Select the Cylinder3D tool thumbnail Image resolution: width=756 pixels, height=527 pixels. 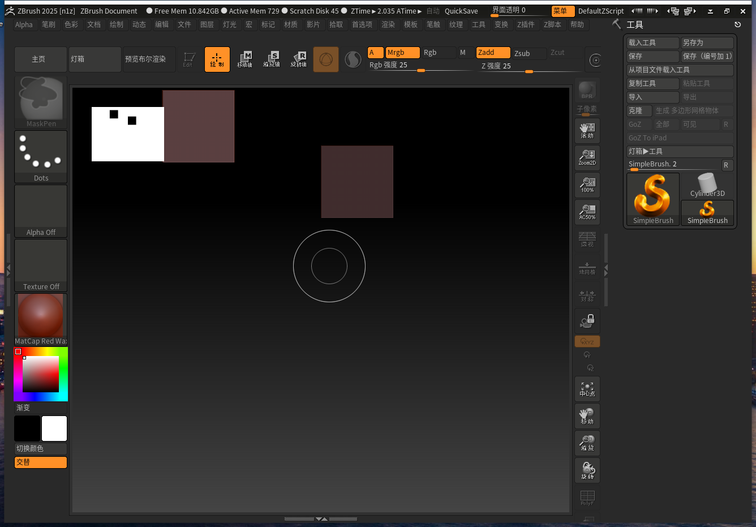707,187
